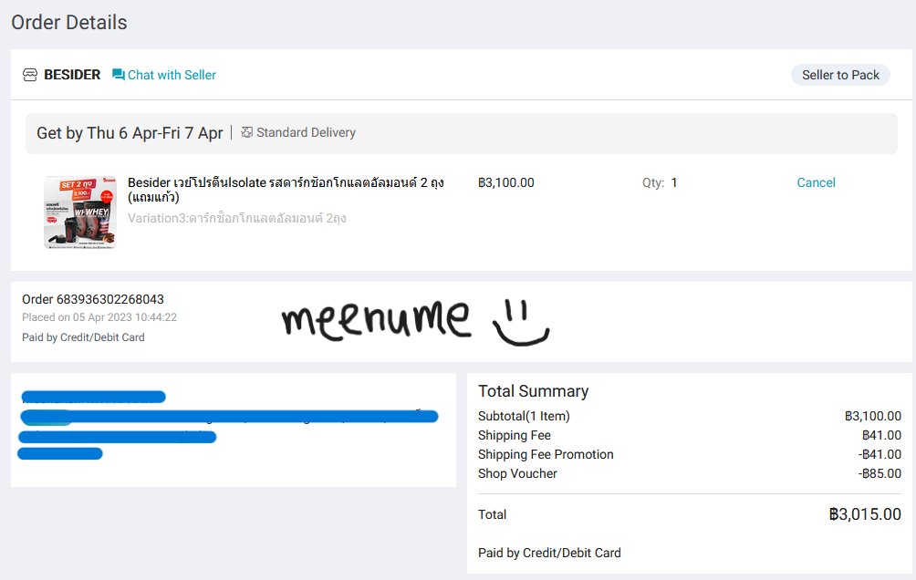The height and width of the screenshot is (580, 916).
Task: Click Paid by Credit/Debit Card in Total Summary
Action: 549,553
